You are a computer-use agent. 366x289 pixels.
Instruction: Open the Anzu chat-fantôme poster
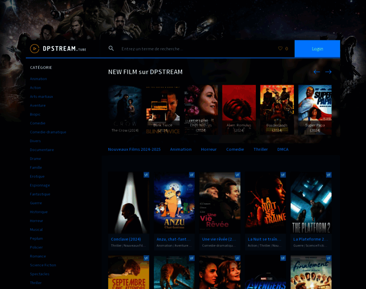coord(174,203)
